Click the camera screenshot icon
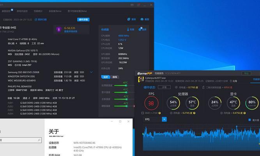The height and width of the screenshot is (156, 260). coord(142,19)
